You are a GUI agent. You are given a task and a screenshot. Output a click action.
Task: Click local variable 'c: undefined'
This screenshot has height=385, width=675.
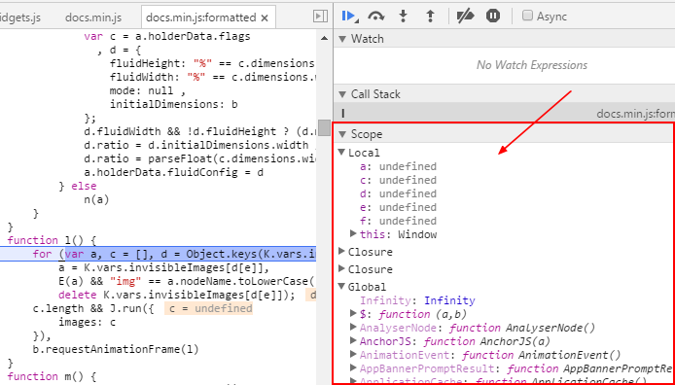398,180
